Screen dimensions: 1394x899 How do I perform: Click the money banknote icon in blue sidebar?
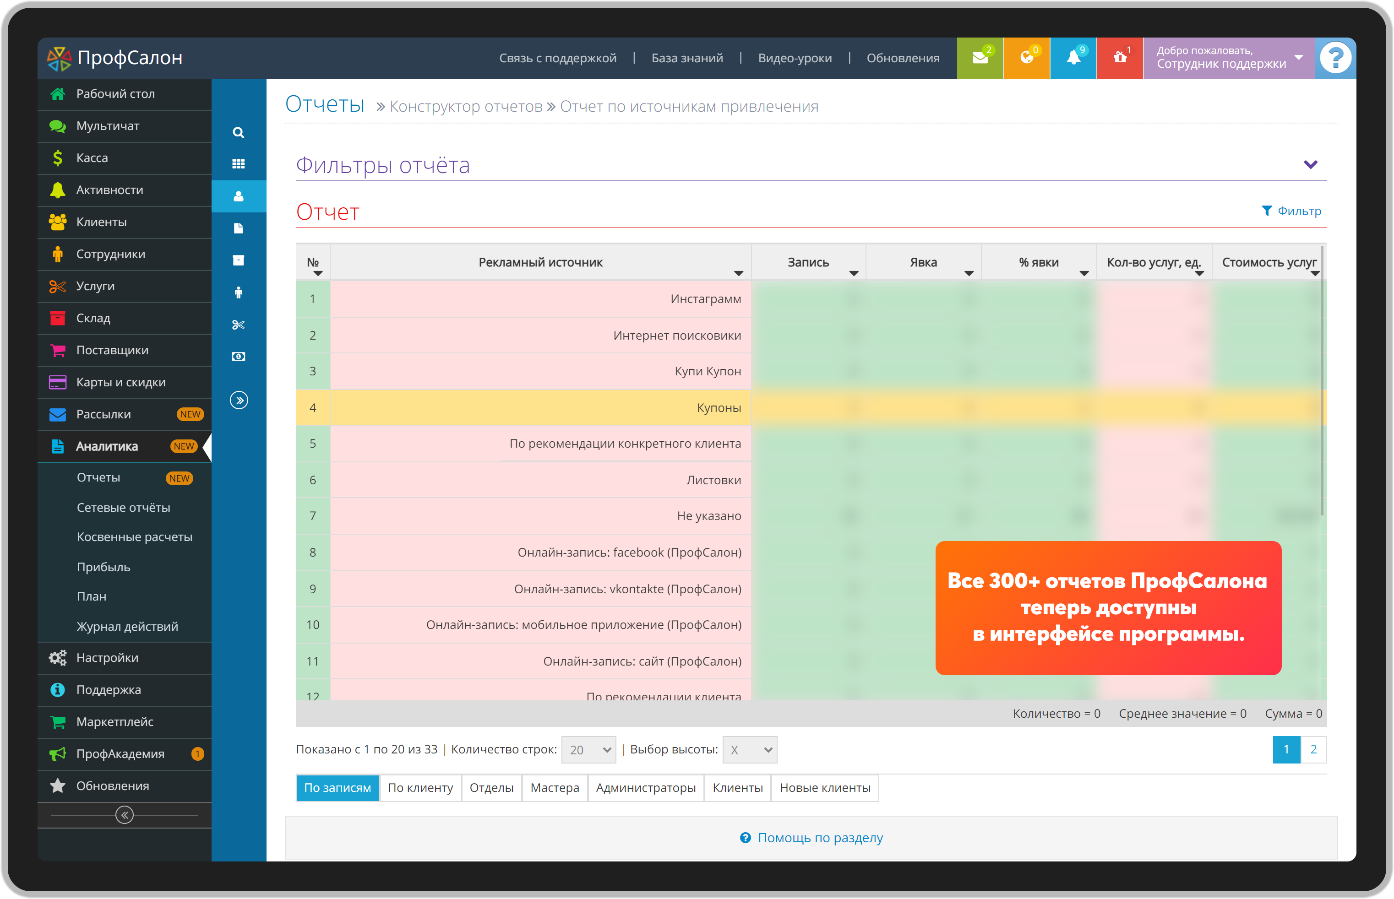[238, 356]
